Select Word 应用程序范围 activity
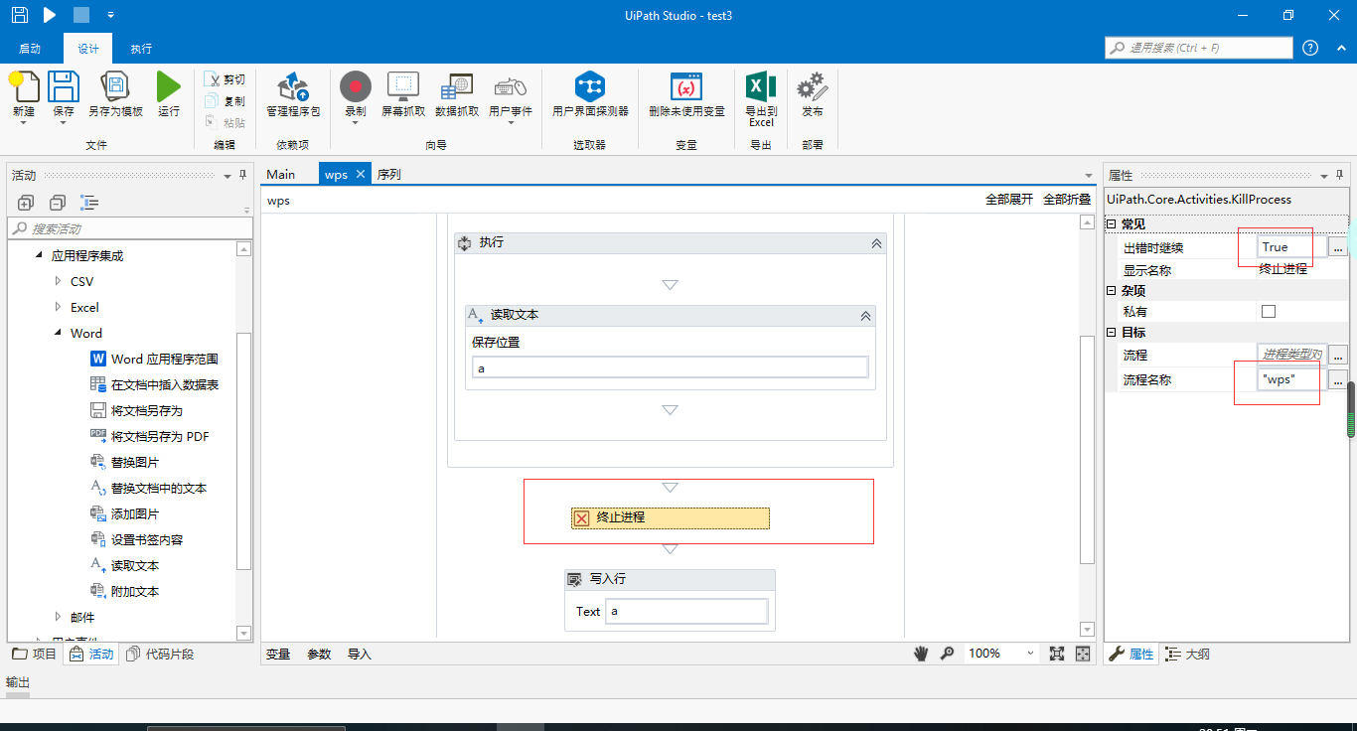This screenshot has width=1357, height=731. tap(164, 360)
